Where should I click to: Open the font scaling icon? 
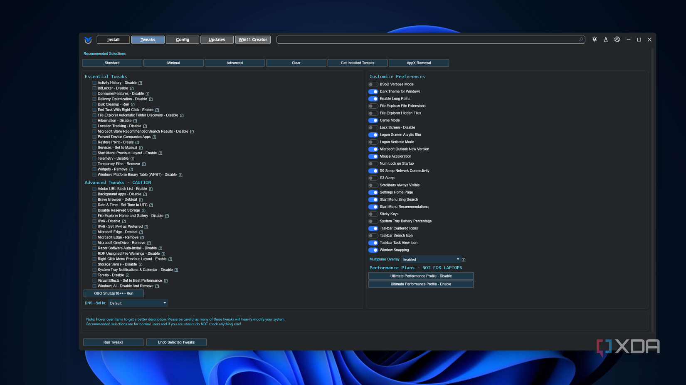click(x=606, y=39)
